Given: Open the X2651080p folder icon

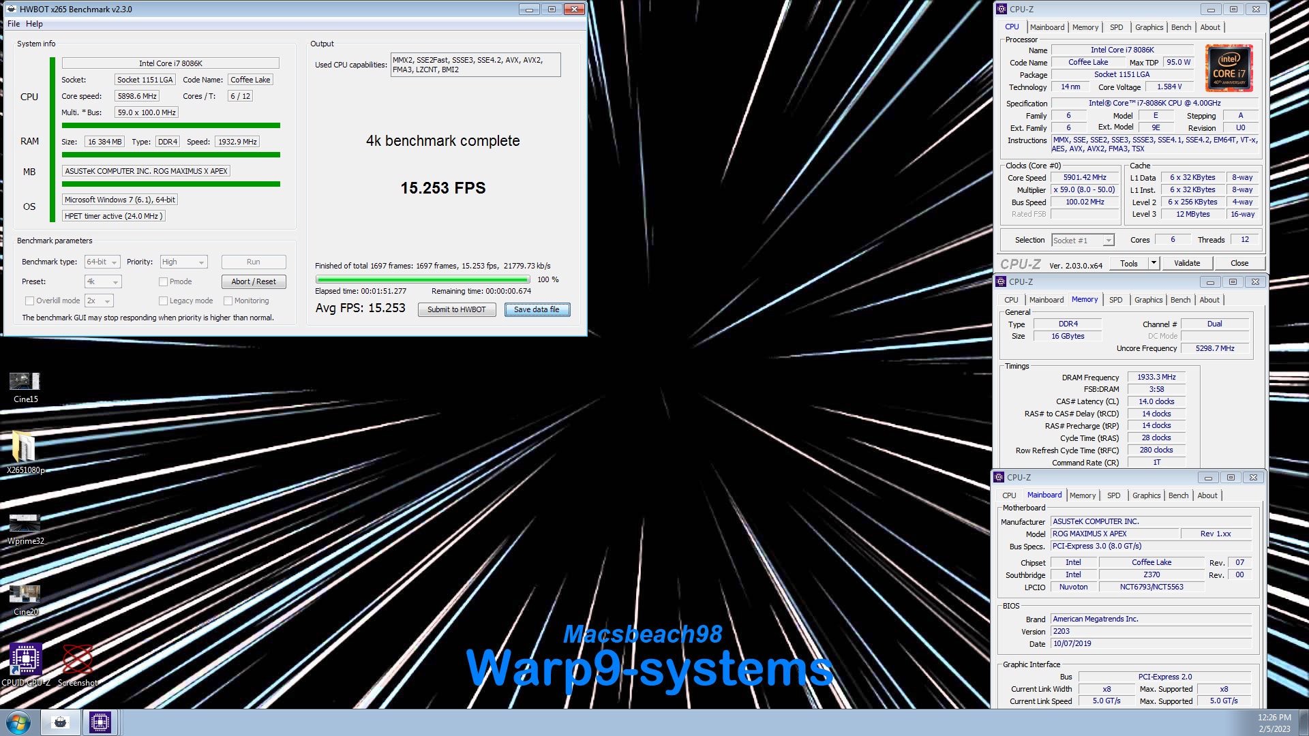Looking at the screenshot, I should 25,453.
